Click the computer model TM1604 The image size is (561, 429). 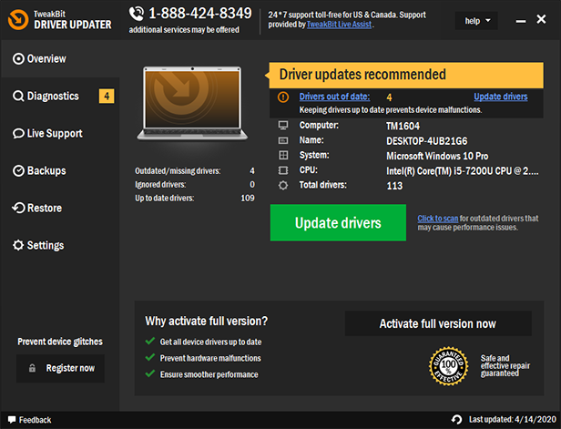[403, 126]
